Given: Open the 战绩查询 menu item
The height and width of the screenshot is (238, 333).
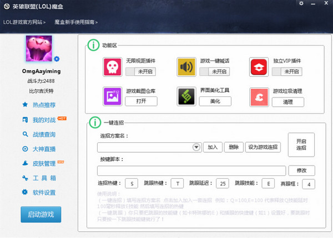Looking at the screenshot, I should tap(44, 134).
